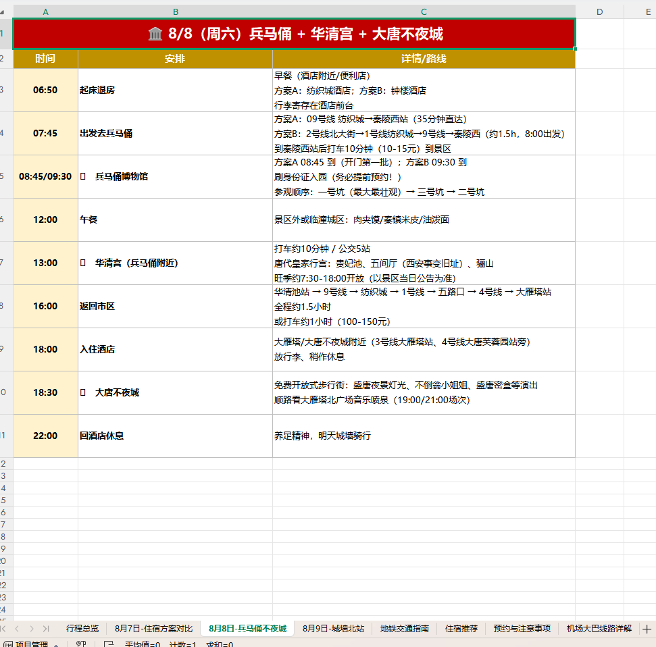Select the 养足精神，明天城墙骑行 cell

[424, 436]
